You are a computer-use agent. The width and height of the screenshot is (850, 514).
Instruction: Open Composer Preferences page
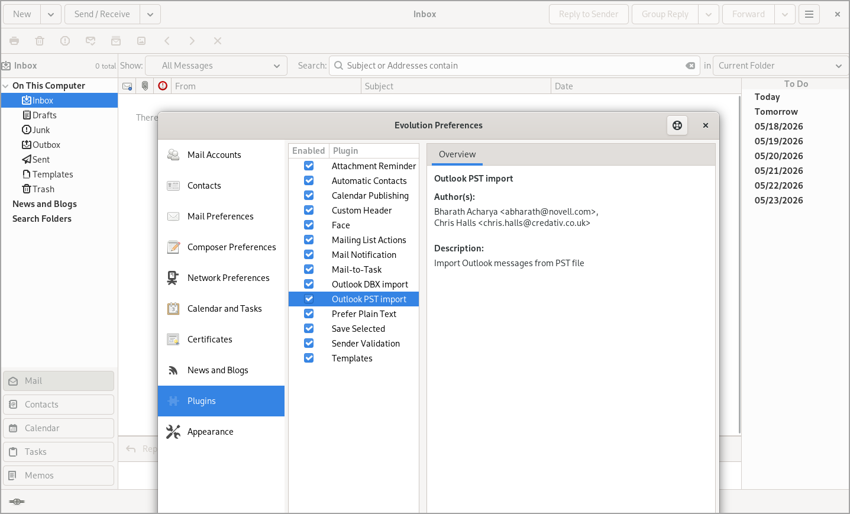(x=221, y=247)
